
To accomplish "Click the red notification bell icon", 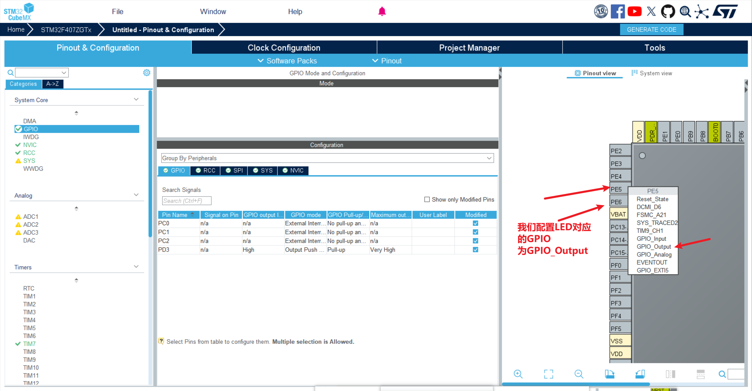I will tap(382, 11).
